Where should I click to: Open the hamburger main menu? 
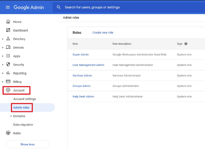(8, 7)
